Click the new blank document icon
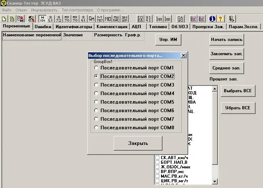Viewport: 263px width, 188px height. pos(4,19)
